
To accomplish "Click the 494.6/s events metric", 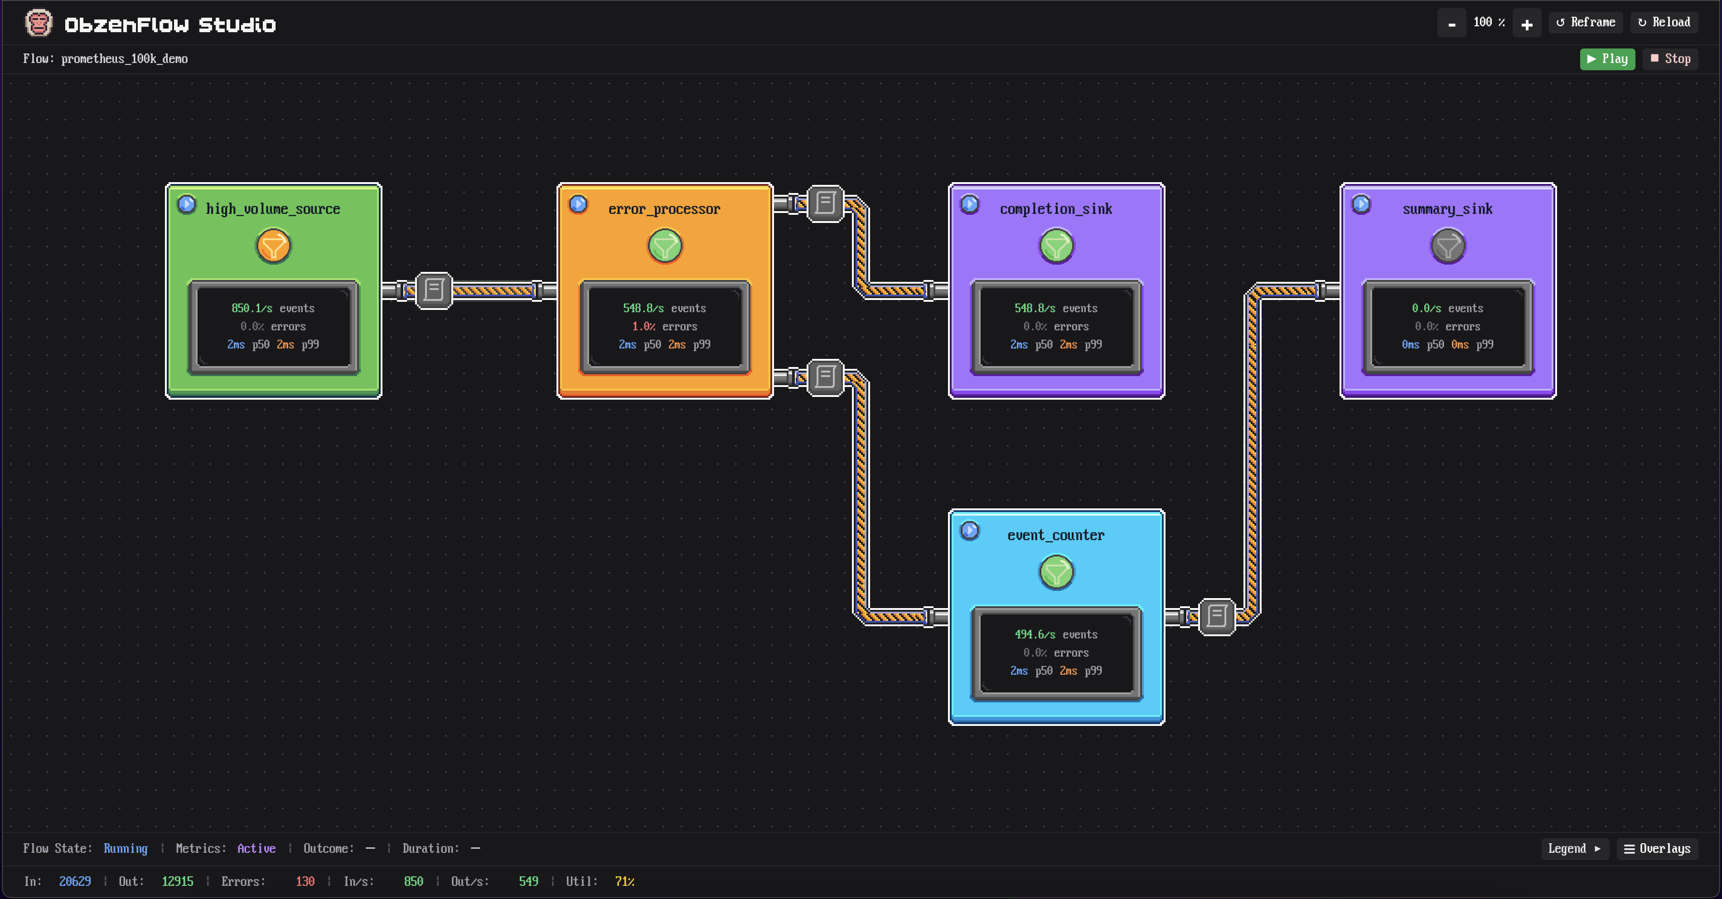I will (1056, 634).
